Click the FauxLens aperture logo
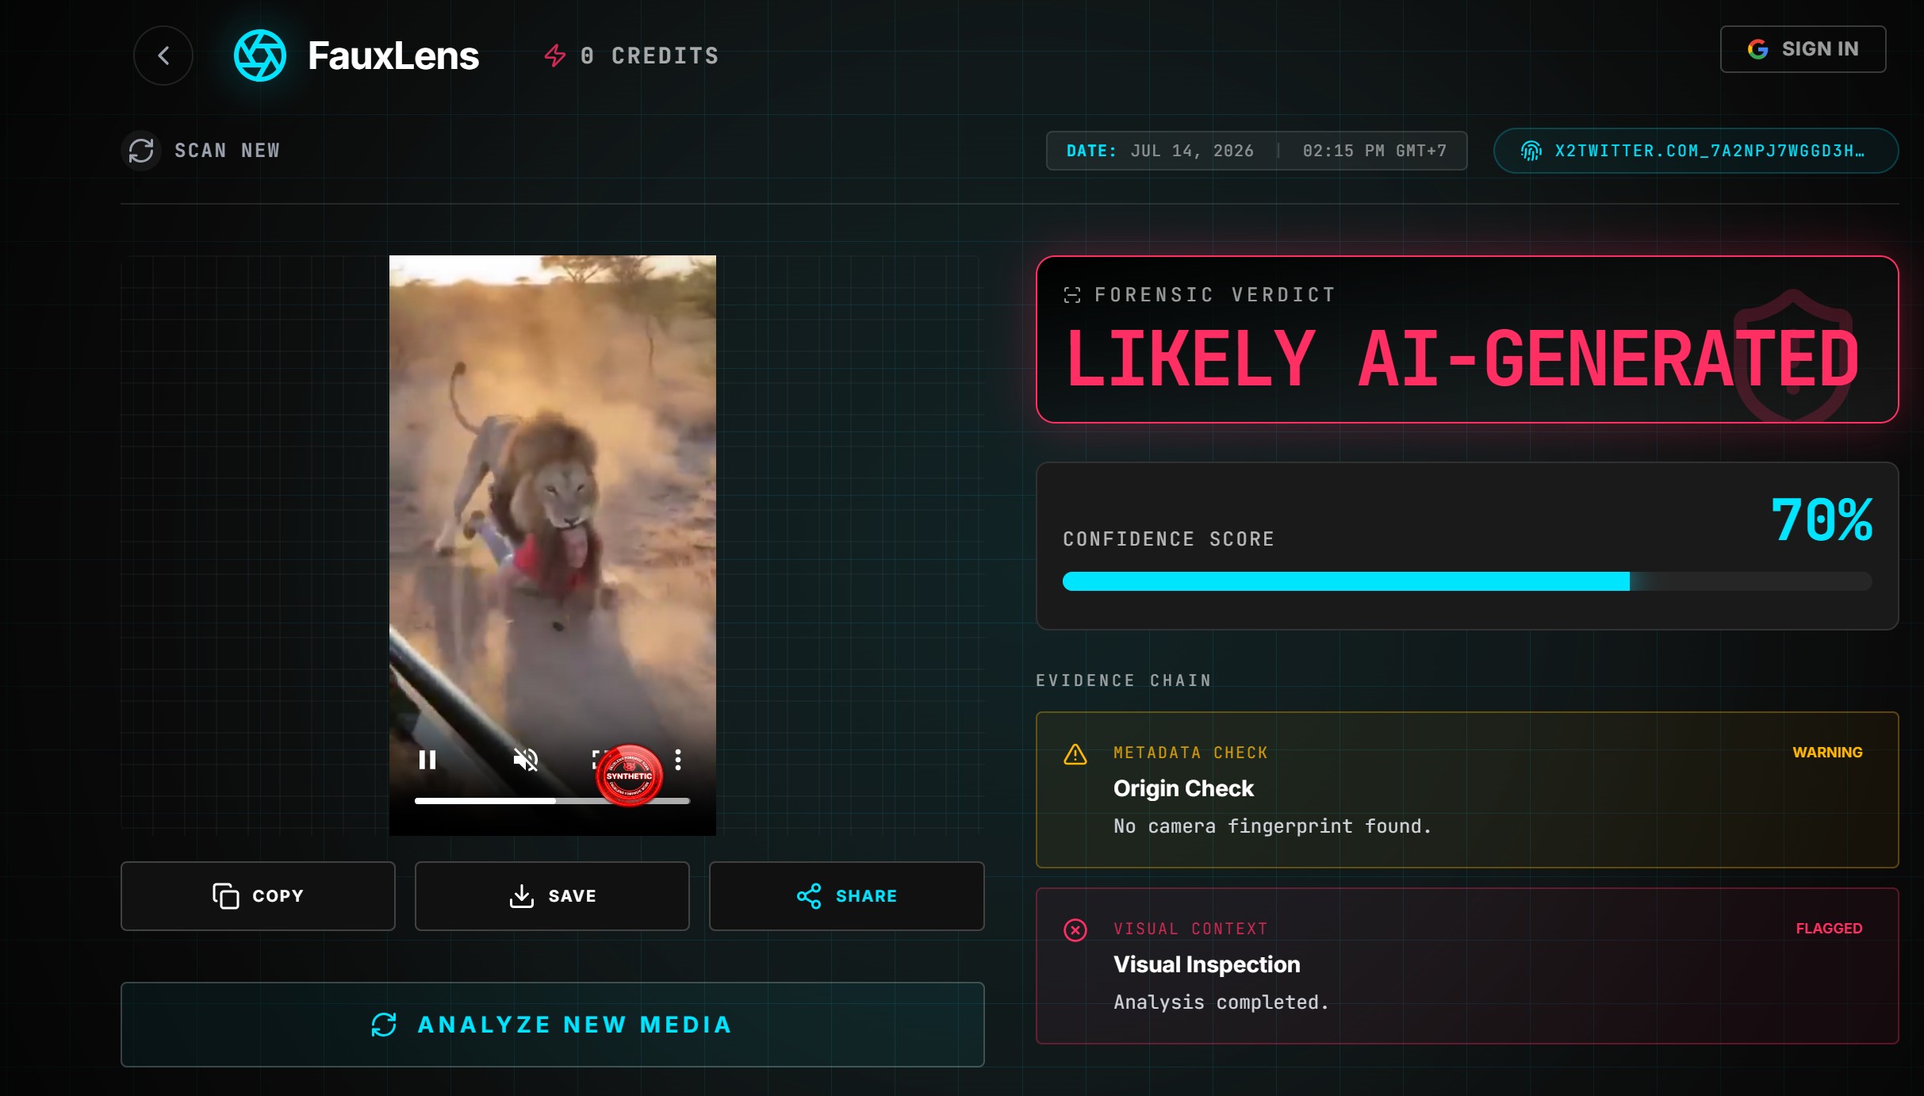 (260, 56)
